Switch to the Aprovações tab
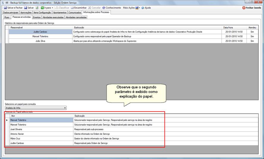The image size is (264, 159). (x=26, y=13)
